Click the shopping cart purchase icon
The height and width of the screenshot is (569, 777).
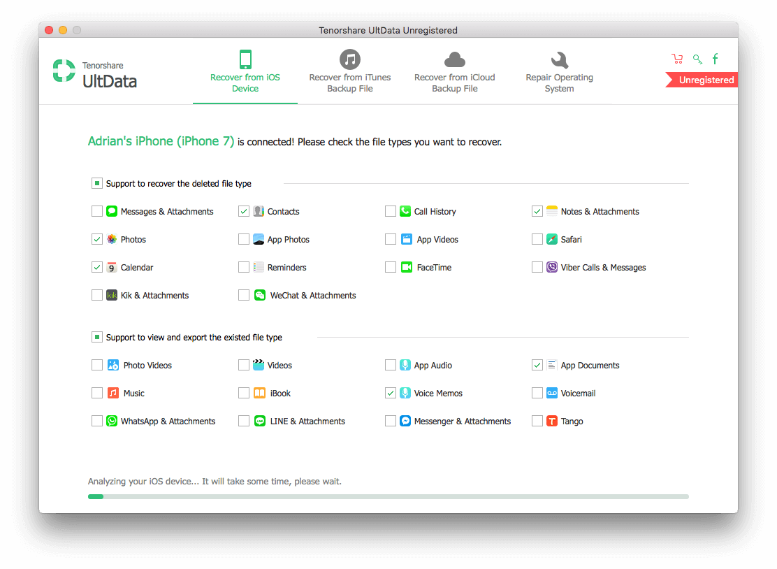677,59
